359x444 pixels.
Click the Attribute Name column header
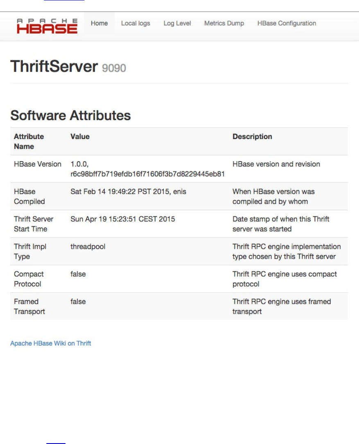[x=29, y=141]
